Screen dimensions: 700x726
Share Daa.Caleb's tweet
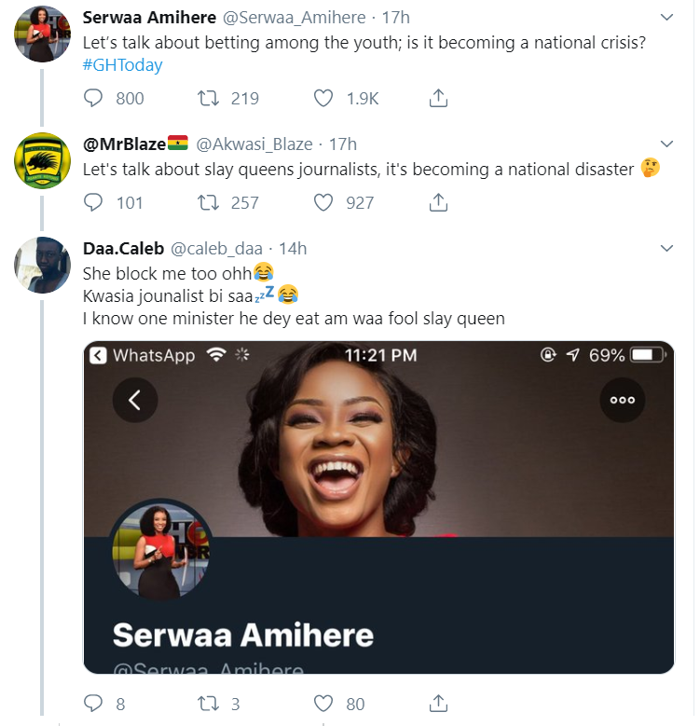pyautogui.click(x=439, y=703)
